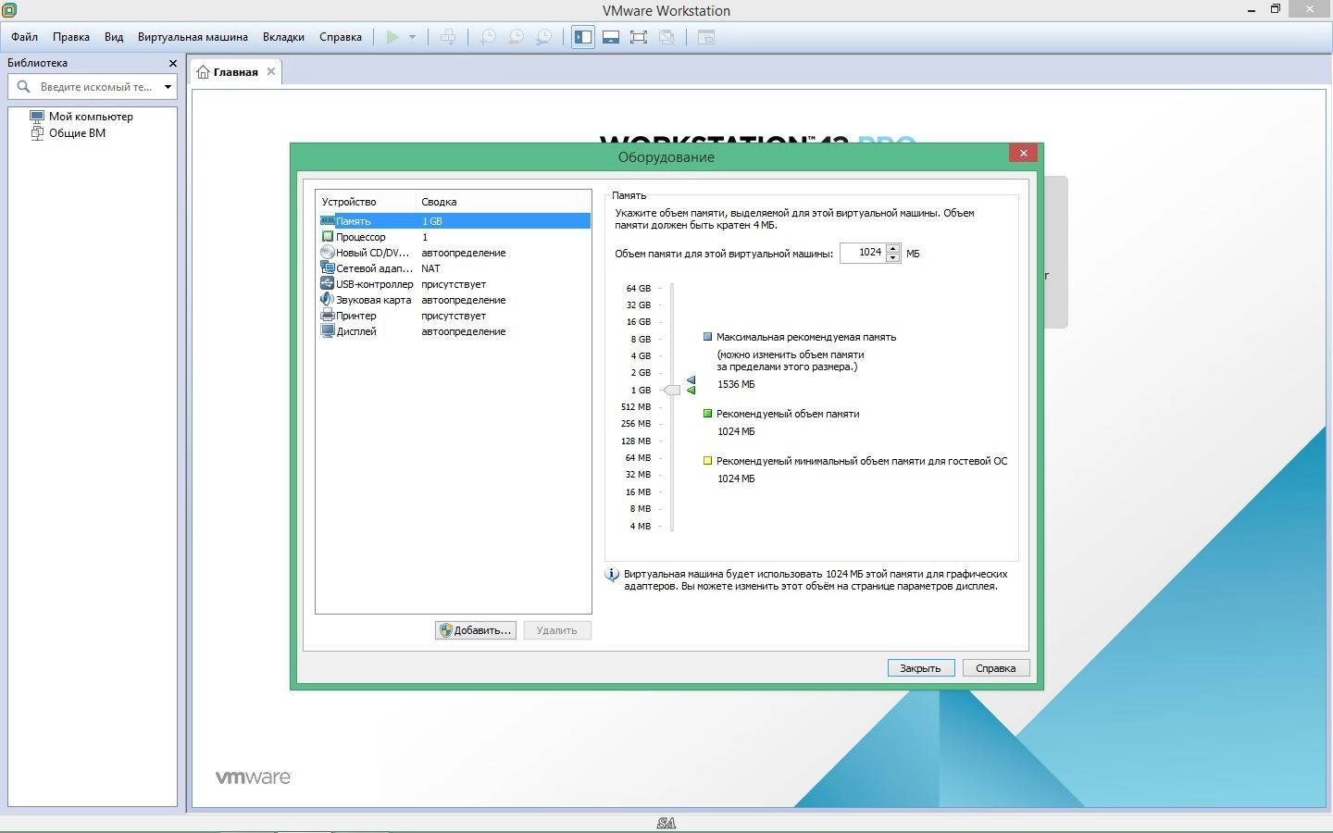Viewport: 1333px width, 833px height.
Task: Click the green recommended memory legend square
Action: (x=708, y=414)
